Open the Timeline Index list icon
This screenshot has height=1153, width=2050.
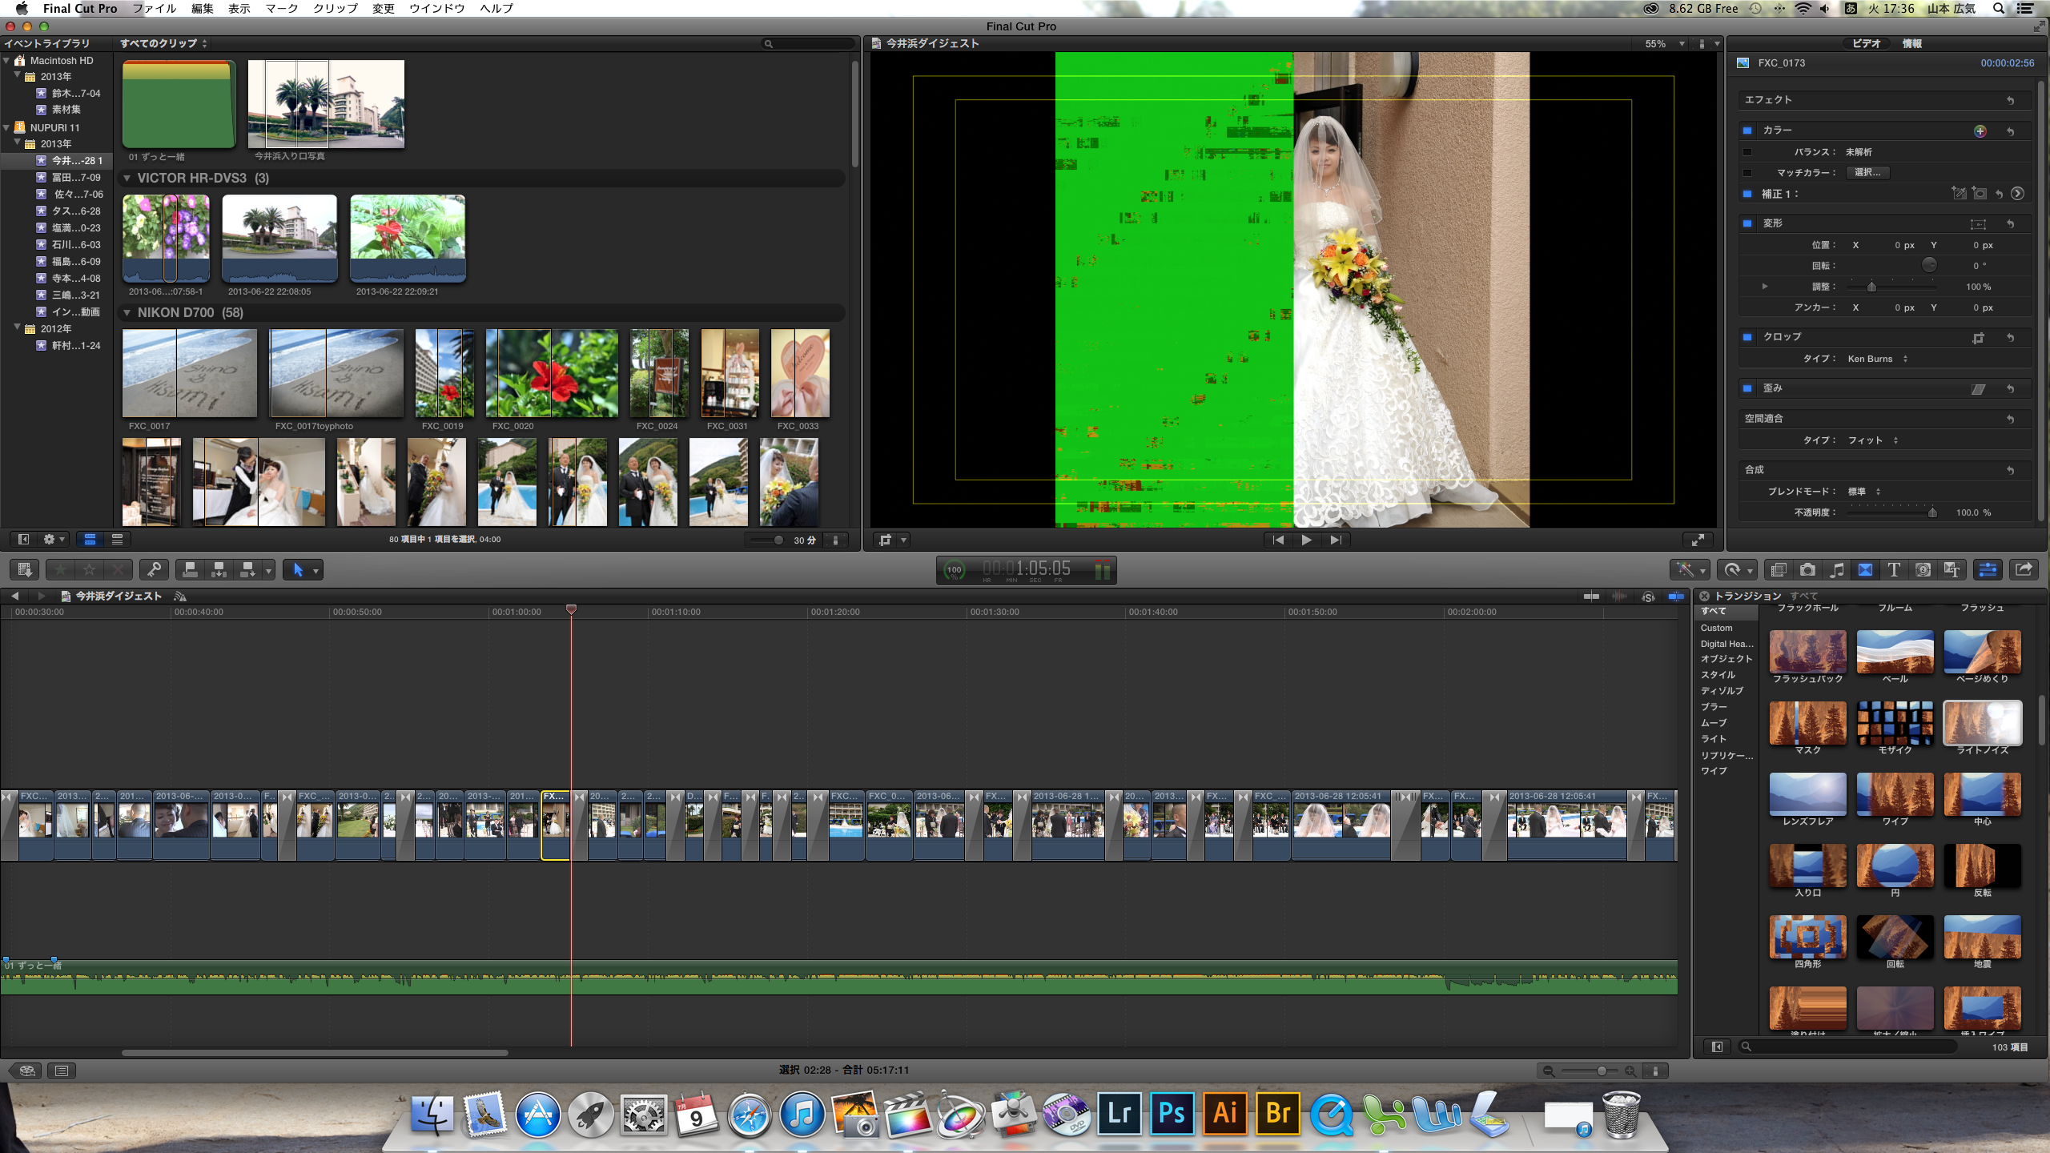click(62, 1071)
